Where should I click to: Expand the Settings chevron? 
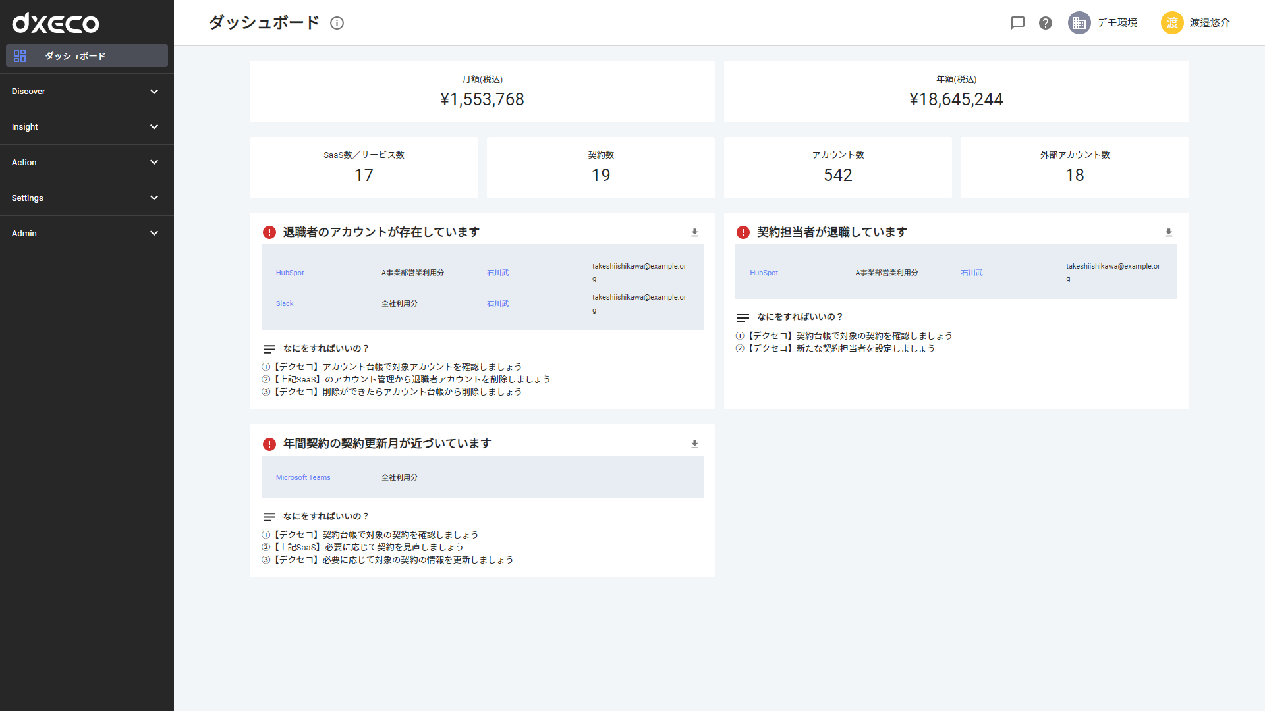tap(154, 198)
